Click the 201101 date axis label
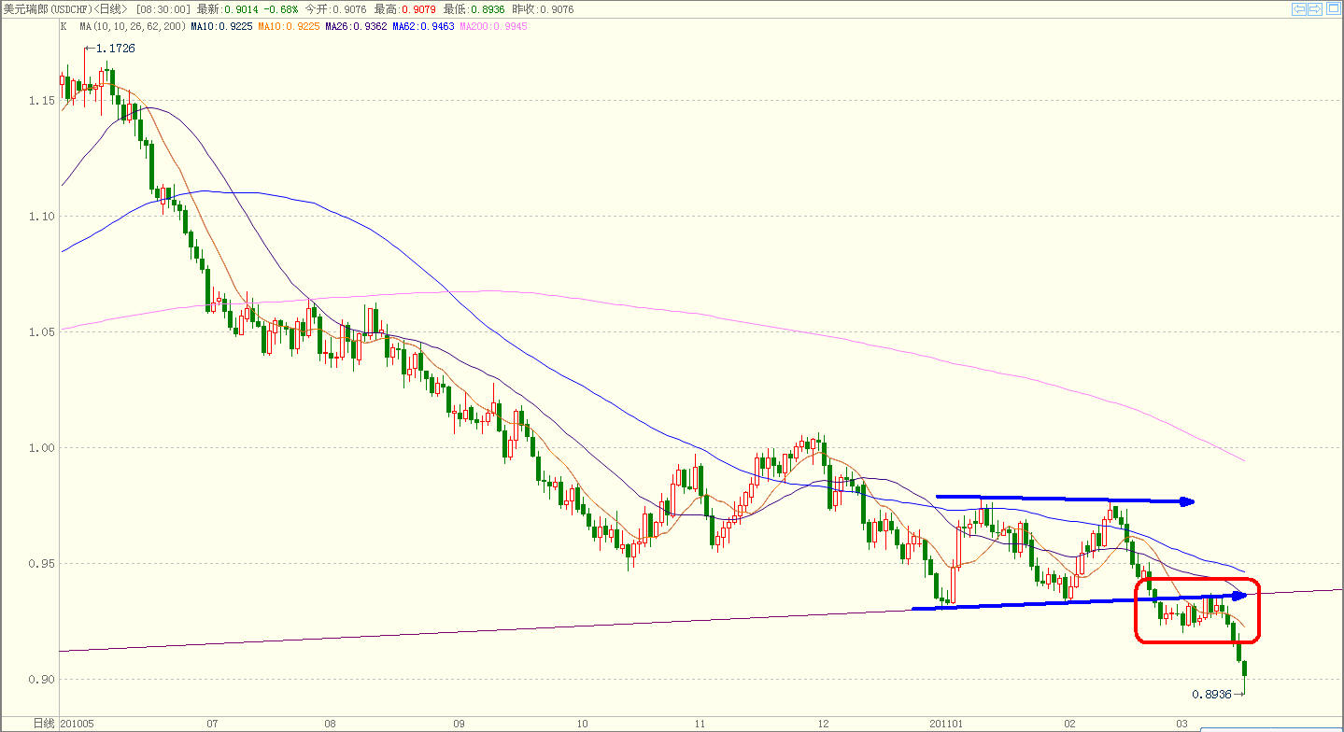Screen dimensions: 1344x732 coord(946,724)
